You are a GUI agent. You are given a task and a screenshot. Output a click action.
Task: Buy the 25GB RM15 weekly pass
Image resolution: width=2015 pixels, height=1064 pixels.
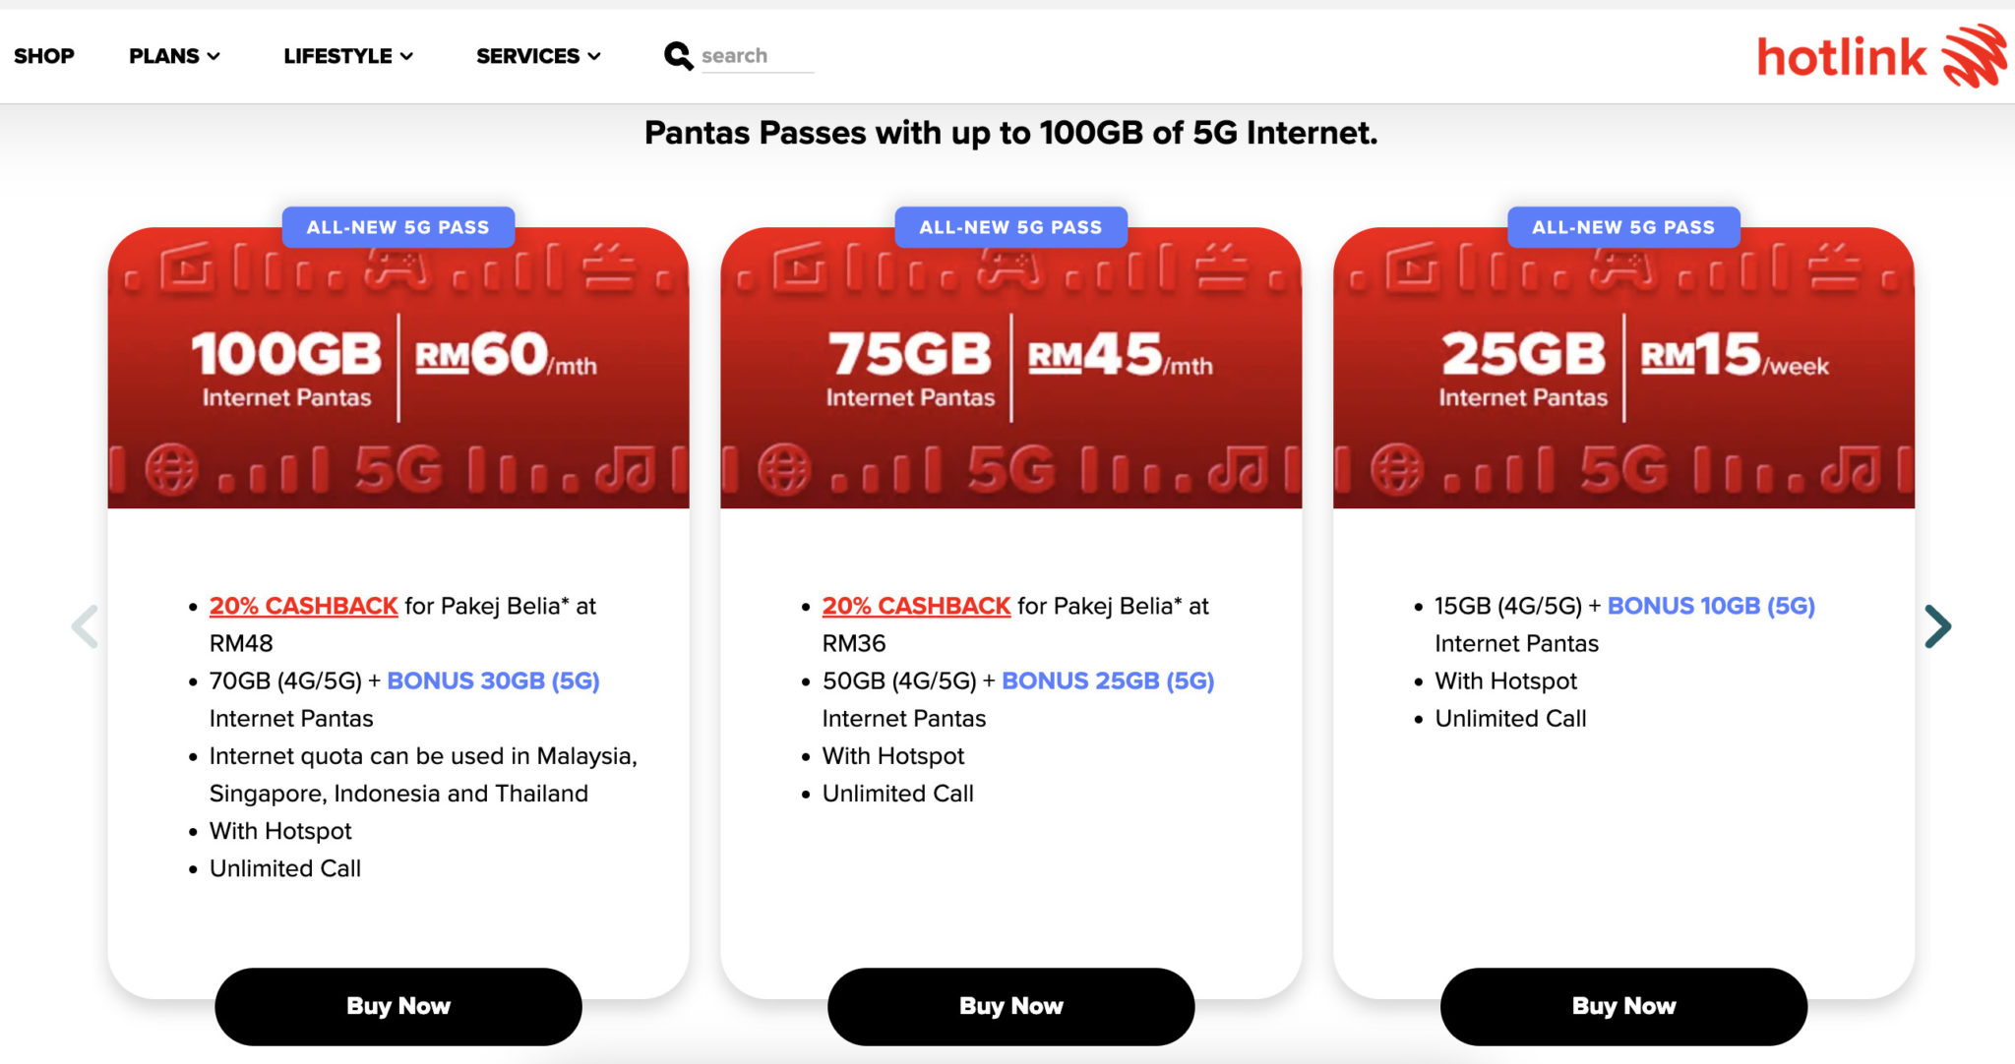[x=1623, y=1006]
